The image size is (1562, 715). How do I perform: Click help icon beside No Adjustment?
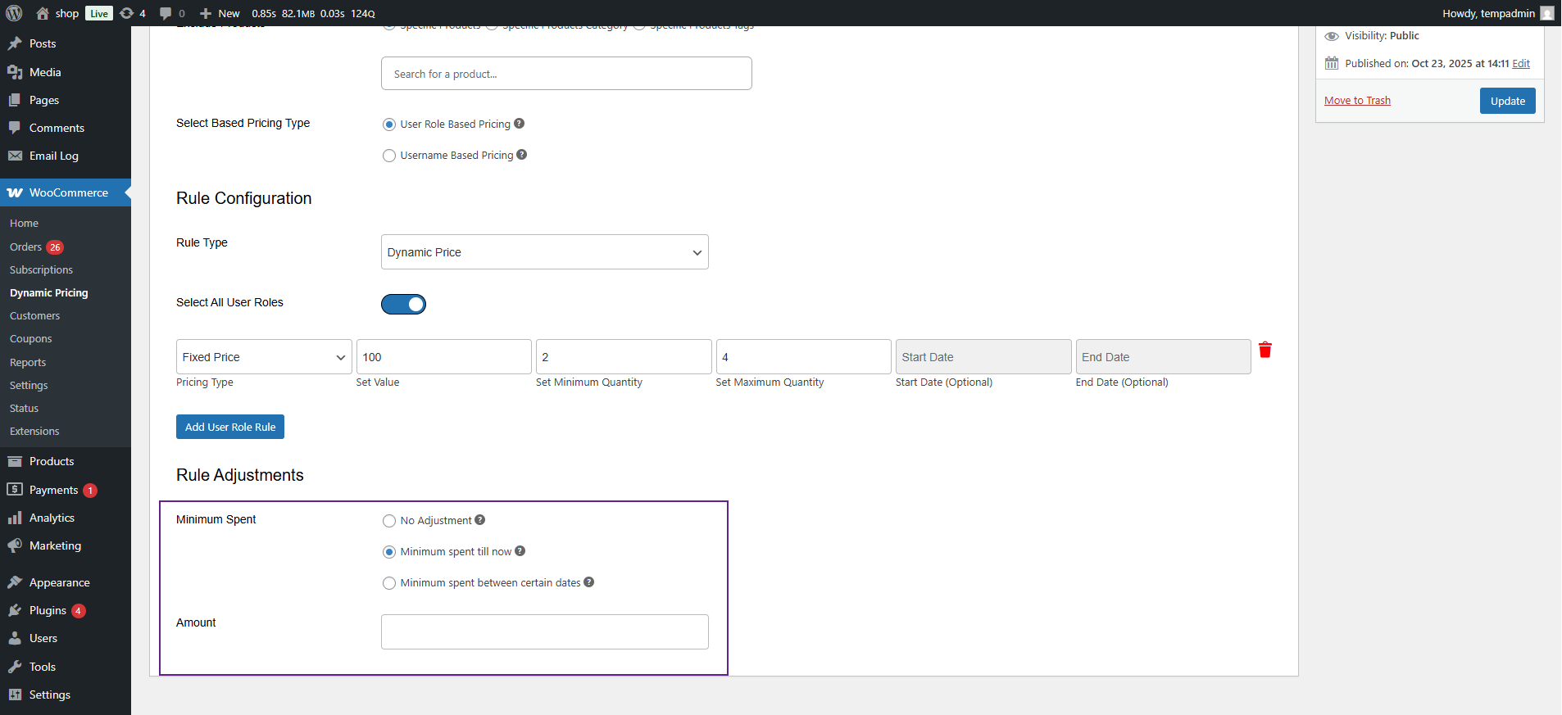coord(480,520)
